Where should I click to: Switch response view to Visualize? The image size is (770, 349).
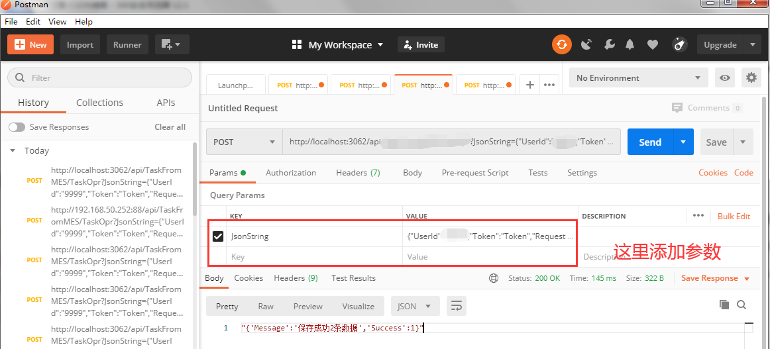(x=358, y=307)
